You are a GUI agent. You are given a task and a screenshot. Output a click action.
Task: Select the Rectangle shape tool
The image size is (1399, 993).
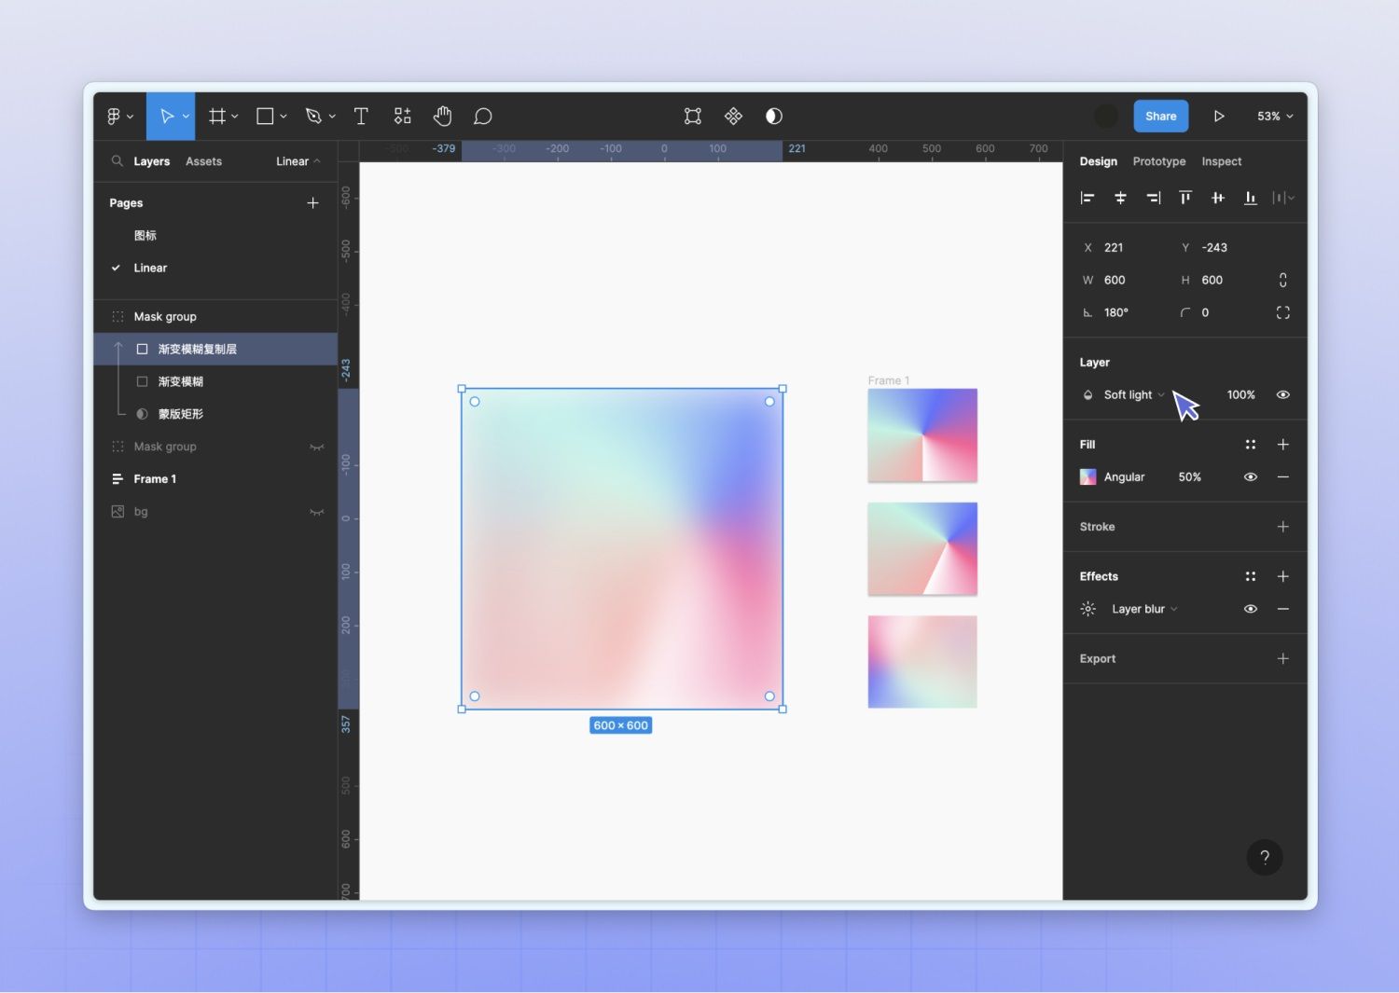pyautogui.click(x=265, y=117)
